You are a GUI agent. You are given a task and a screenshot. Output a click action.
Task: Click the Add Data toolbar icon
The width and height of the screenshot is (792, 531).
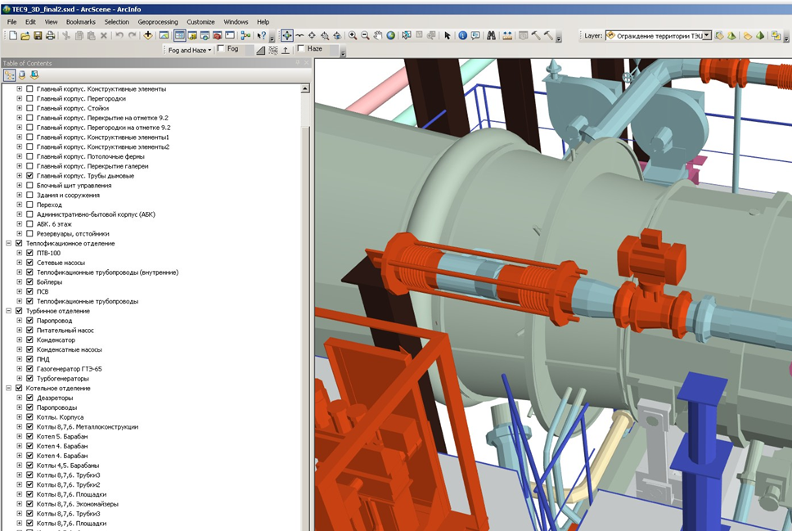tap(148, 35)
